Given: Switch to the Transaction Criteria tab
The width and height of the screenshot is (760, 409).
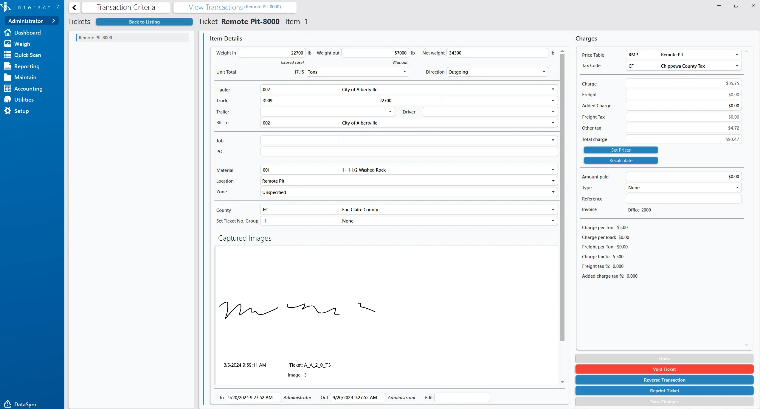Looking at the screenshot, I should pyautogui.click(x=126, y=7).
